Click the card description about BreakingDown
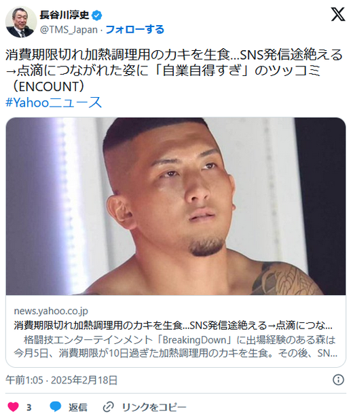 point(176,346)
